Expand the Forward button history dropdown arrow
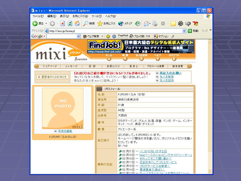Image resolution: width=241 pixels, height=181 pixels. pyautogui.click(x=57, y=24)
